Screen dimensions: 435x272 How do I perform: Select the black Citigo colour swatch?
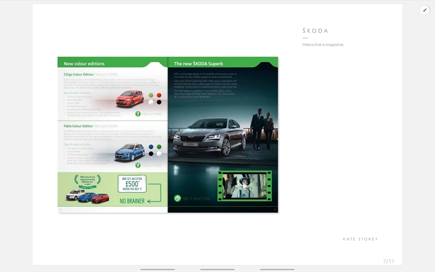[159, 102]
